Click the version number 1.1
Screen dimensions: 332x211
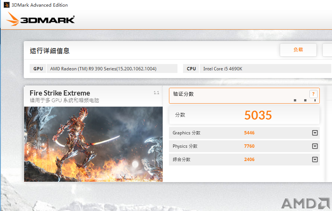coord(156,93)
